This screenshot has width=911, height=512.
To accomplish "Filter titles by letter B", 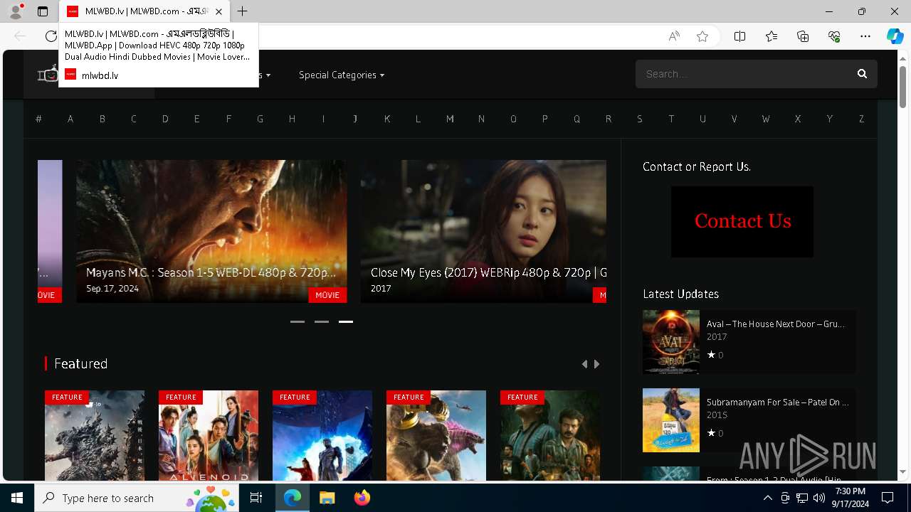I will click(102, 119).
